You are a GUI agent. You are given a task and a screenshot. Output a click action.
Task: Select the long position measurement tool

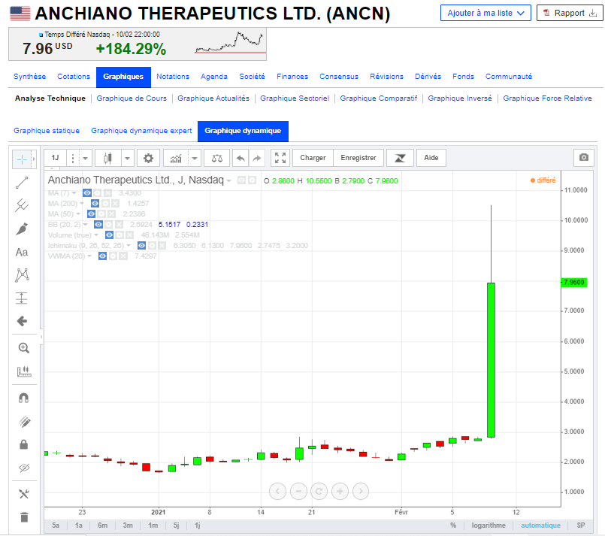(x=22, y=298)
